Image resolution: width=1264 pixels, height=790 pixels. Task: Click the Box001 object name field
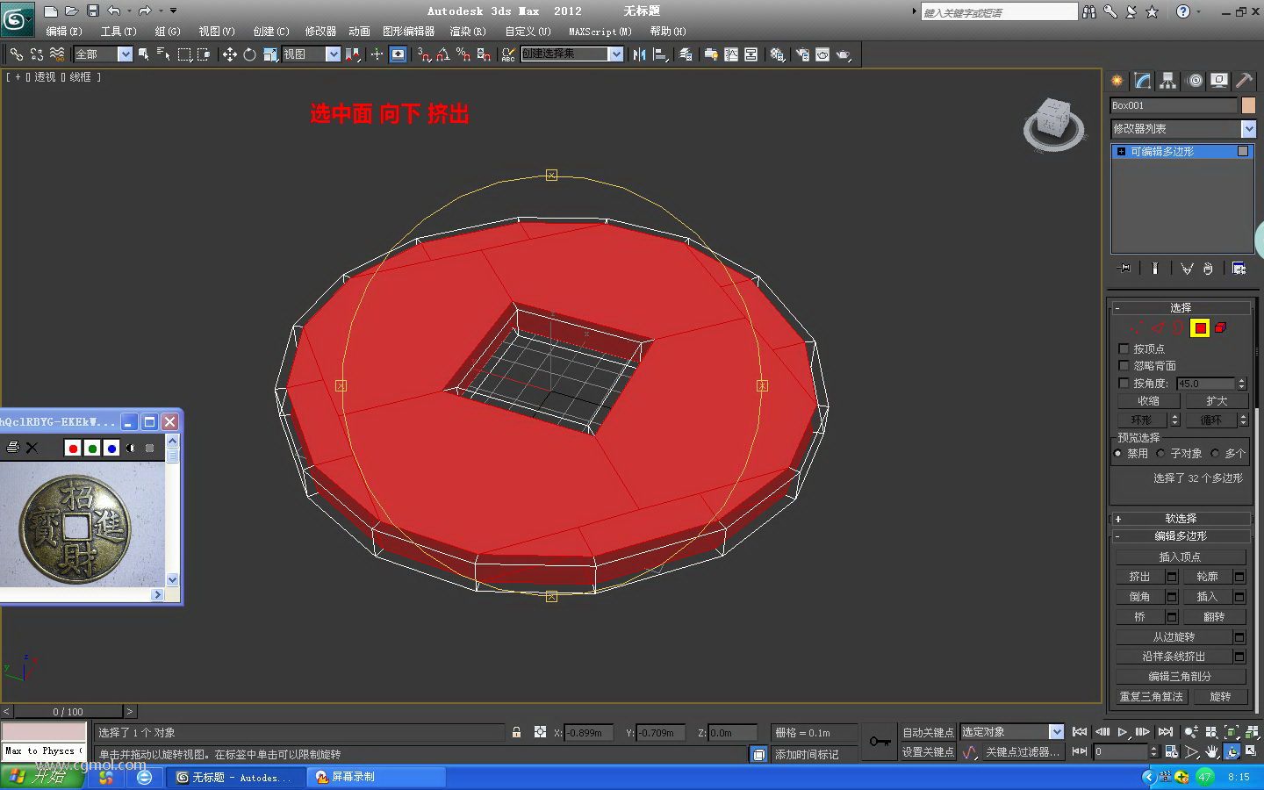1174,105
